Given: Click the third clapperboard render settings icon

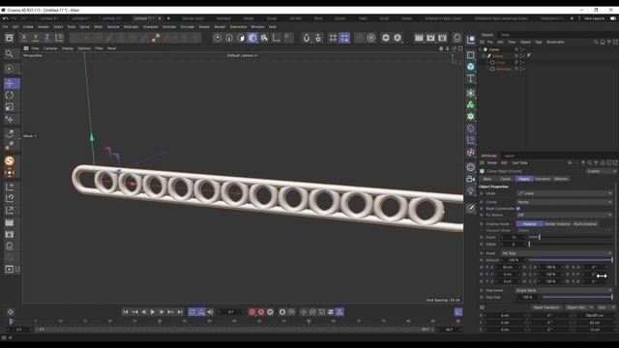Looking at the screenshot, I should (x=443, y=38).
